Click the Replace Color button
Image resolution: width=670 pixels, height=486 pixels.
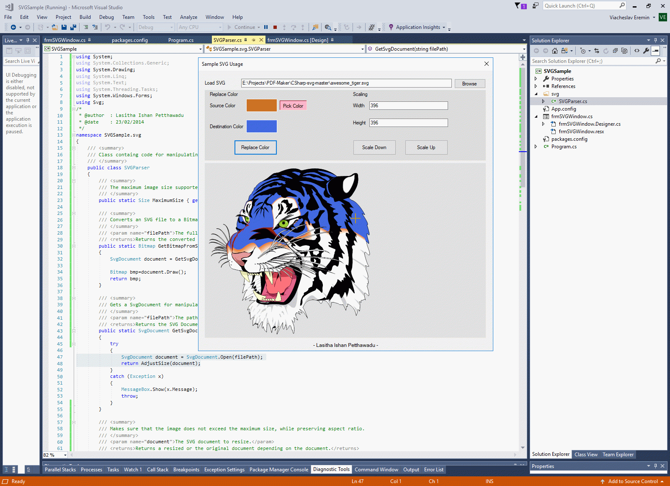pos(255,147)
